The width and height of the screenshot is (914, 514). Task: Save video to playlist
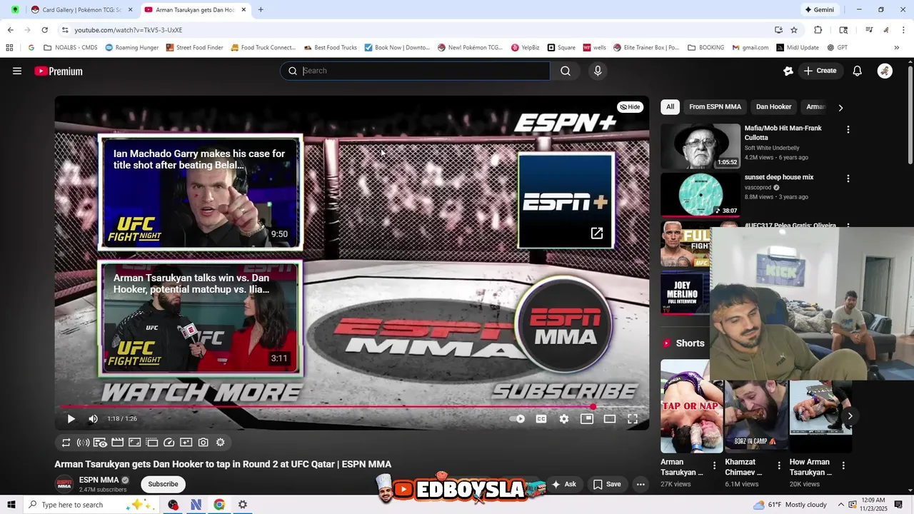[607, 484]
